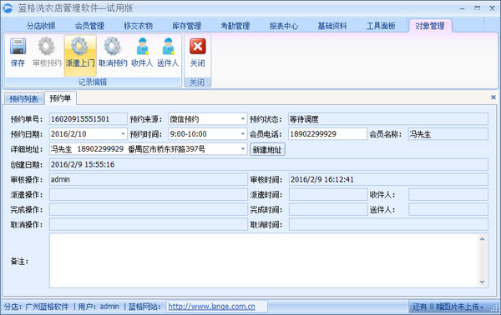
Task: Click the 分店: 广州蓝格软件 status text
Action: [36, 307]
